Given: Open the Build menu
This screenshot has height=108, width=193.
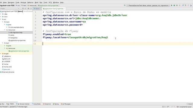Looking at the screenshot, I should click(x=36, y=2).
